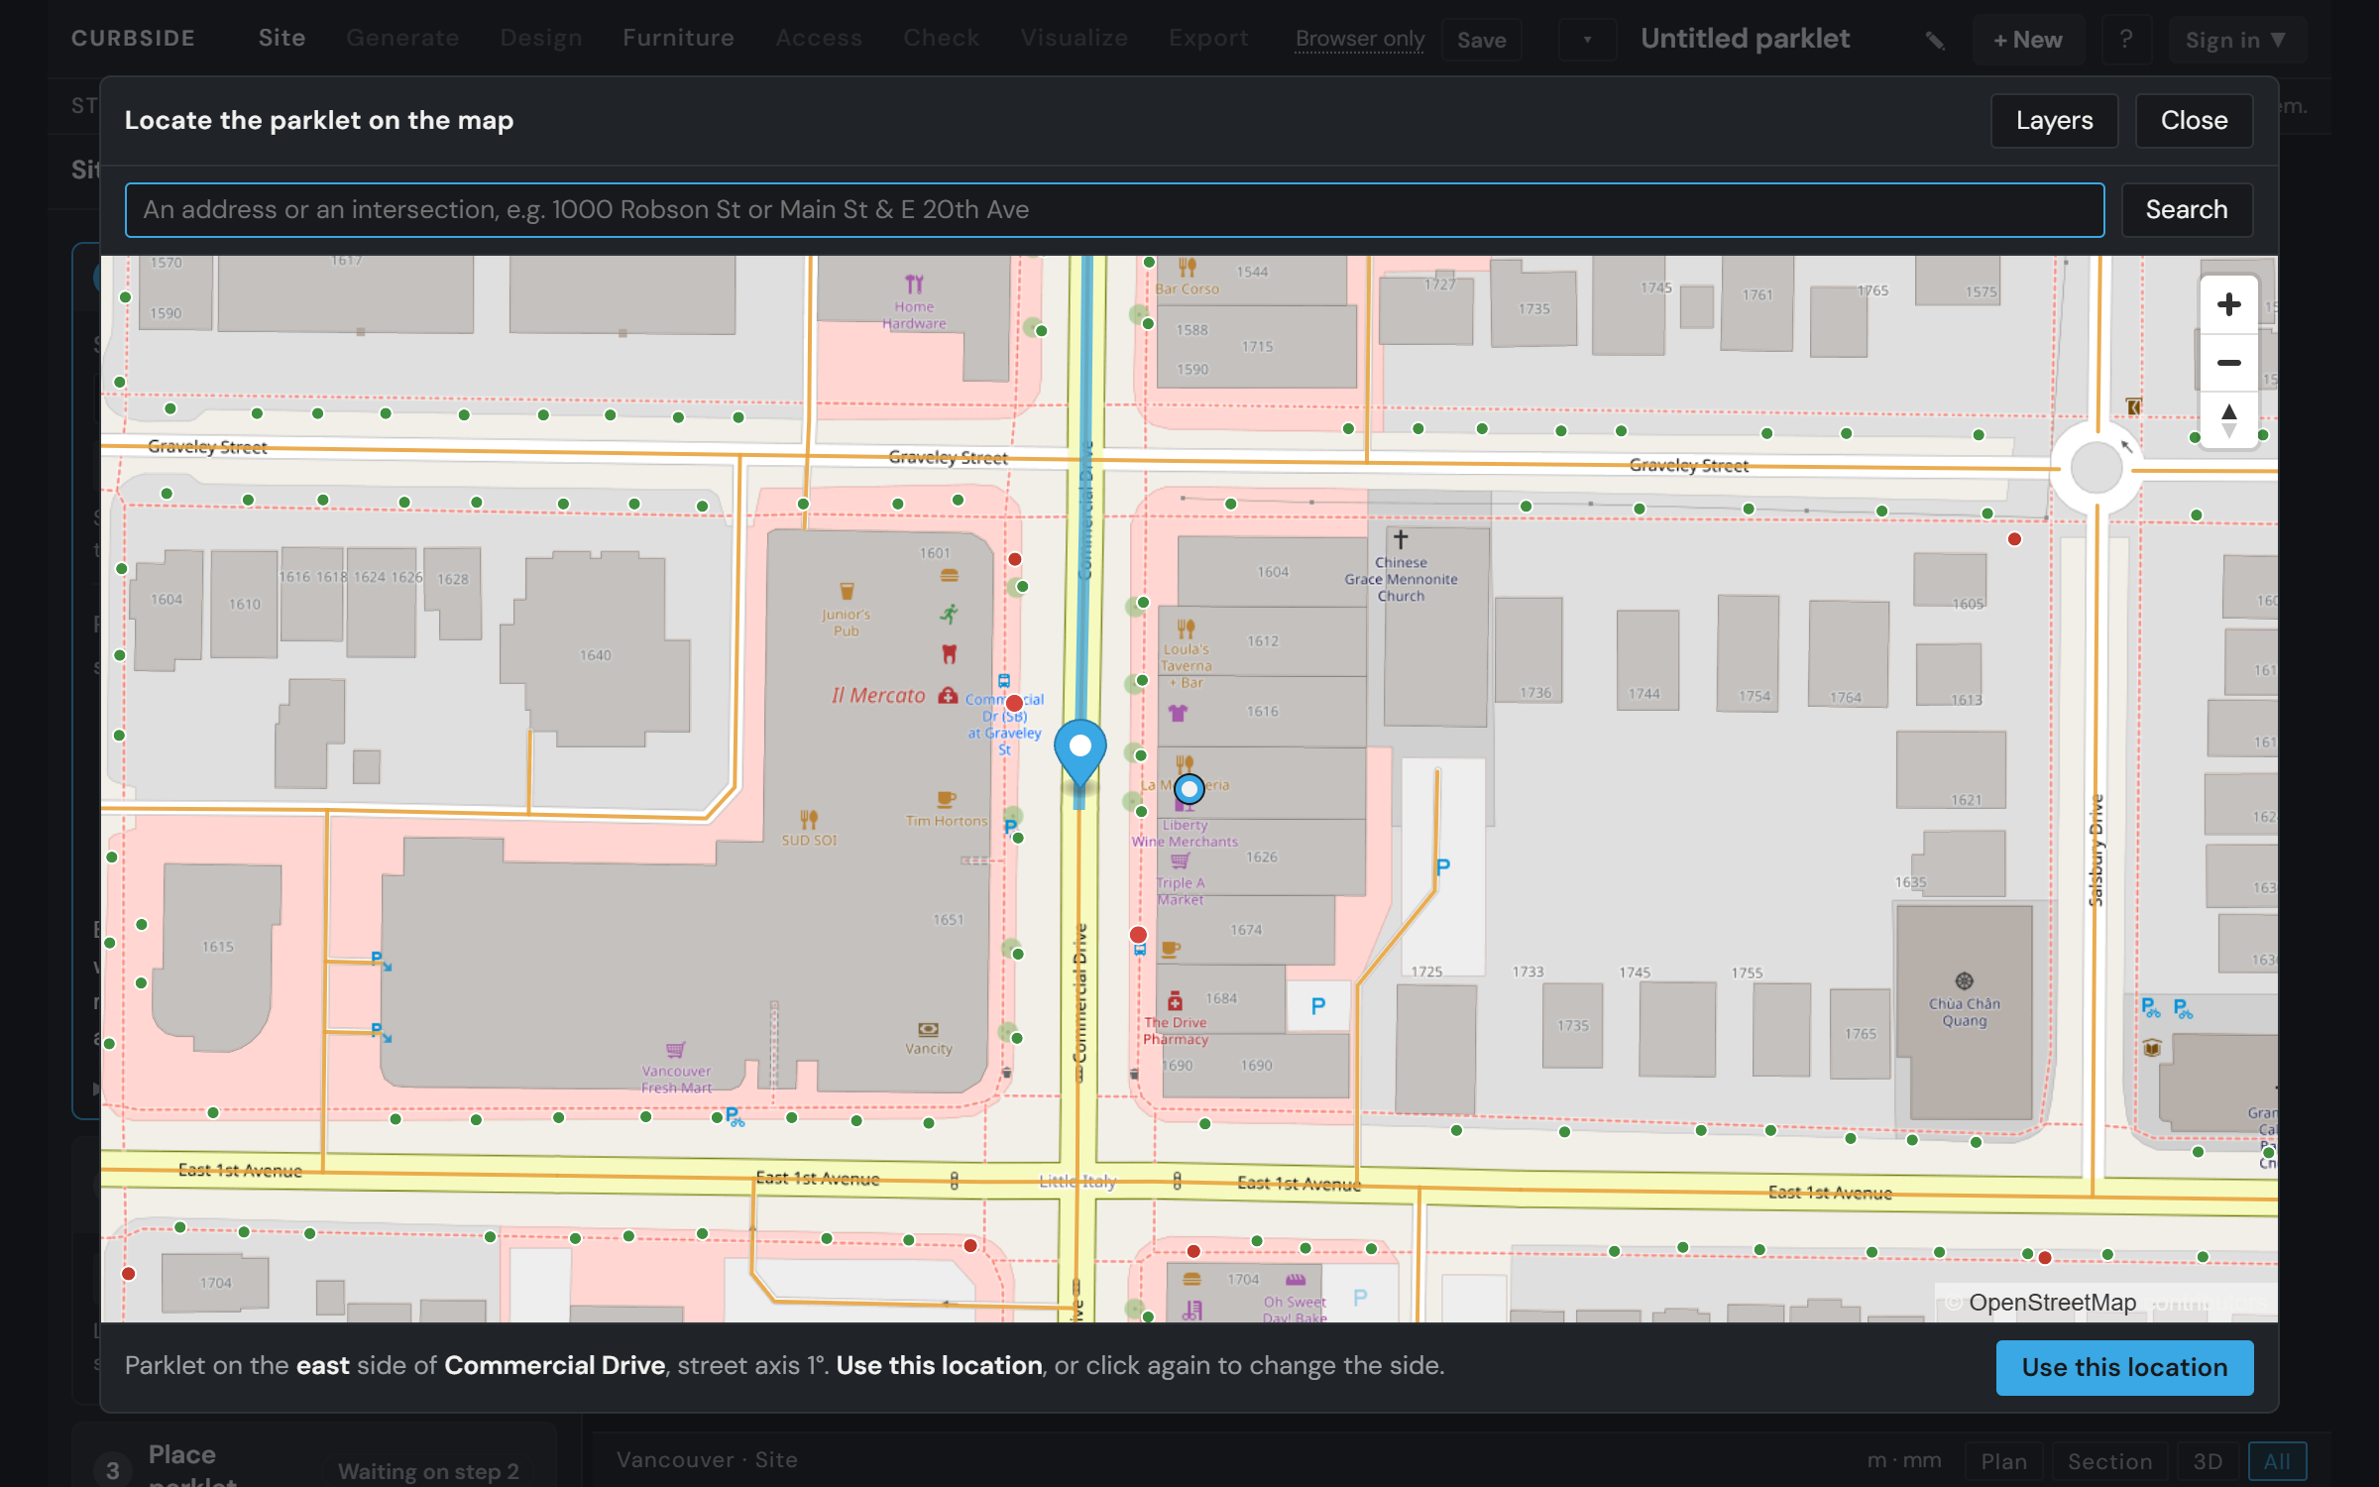The image size is (2379, 1487).
Task: Click the Vancity bank icon
Action: (928, 1029)
